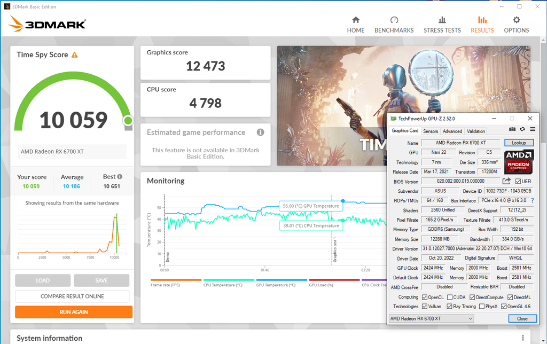Toggle the Ray Tracing checkbox
This screenshot has height=344, width=547.
pyautogui.click(x=449, y=306)
